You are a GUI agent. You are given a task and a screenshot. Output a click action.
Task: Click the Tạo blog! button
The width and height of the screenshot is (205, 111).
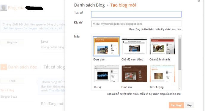[176, 105]
